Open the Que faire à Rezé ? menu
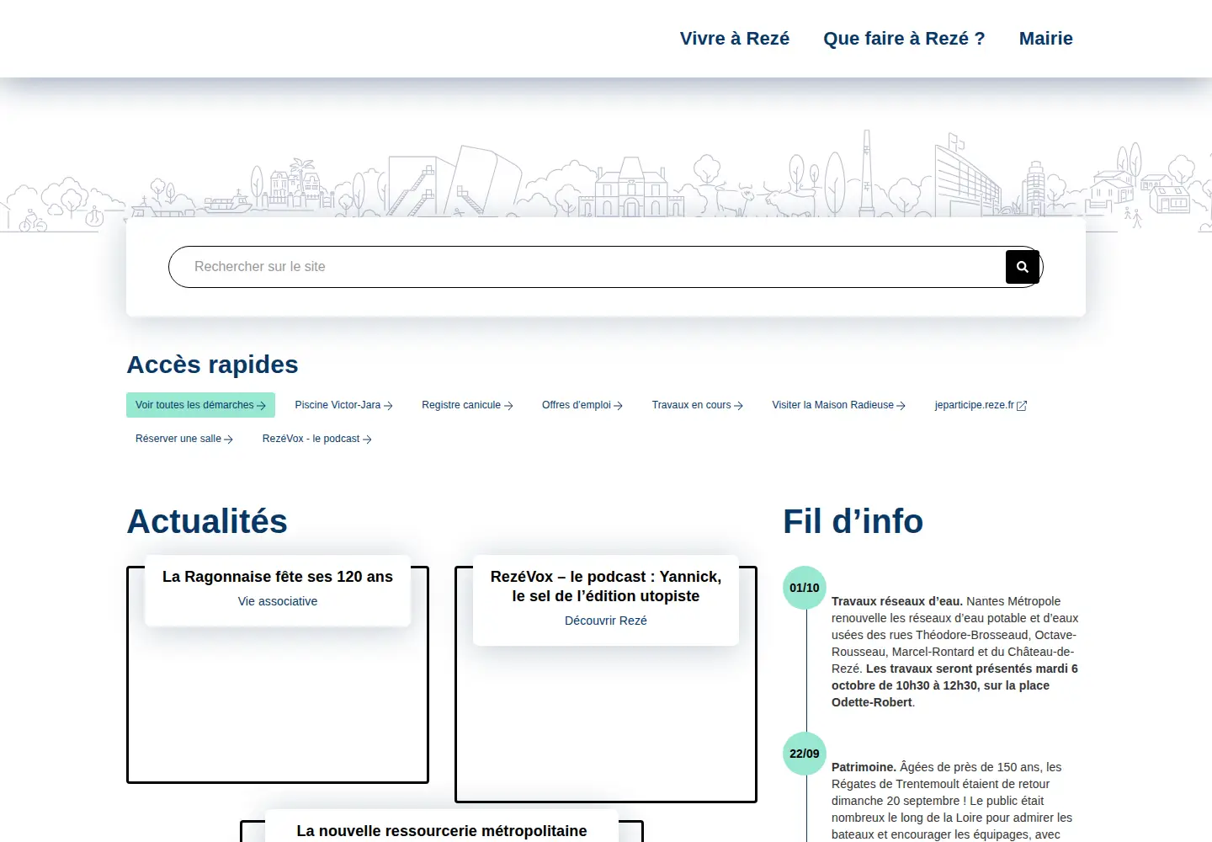The width and height of the screenshot is (1212, 842). pos(904,39)
